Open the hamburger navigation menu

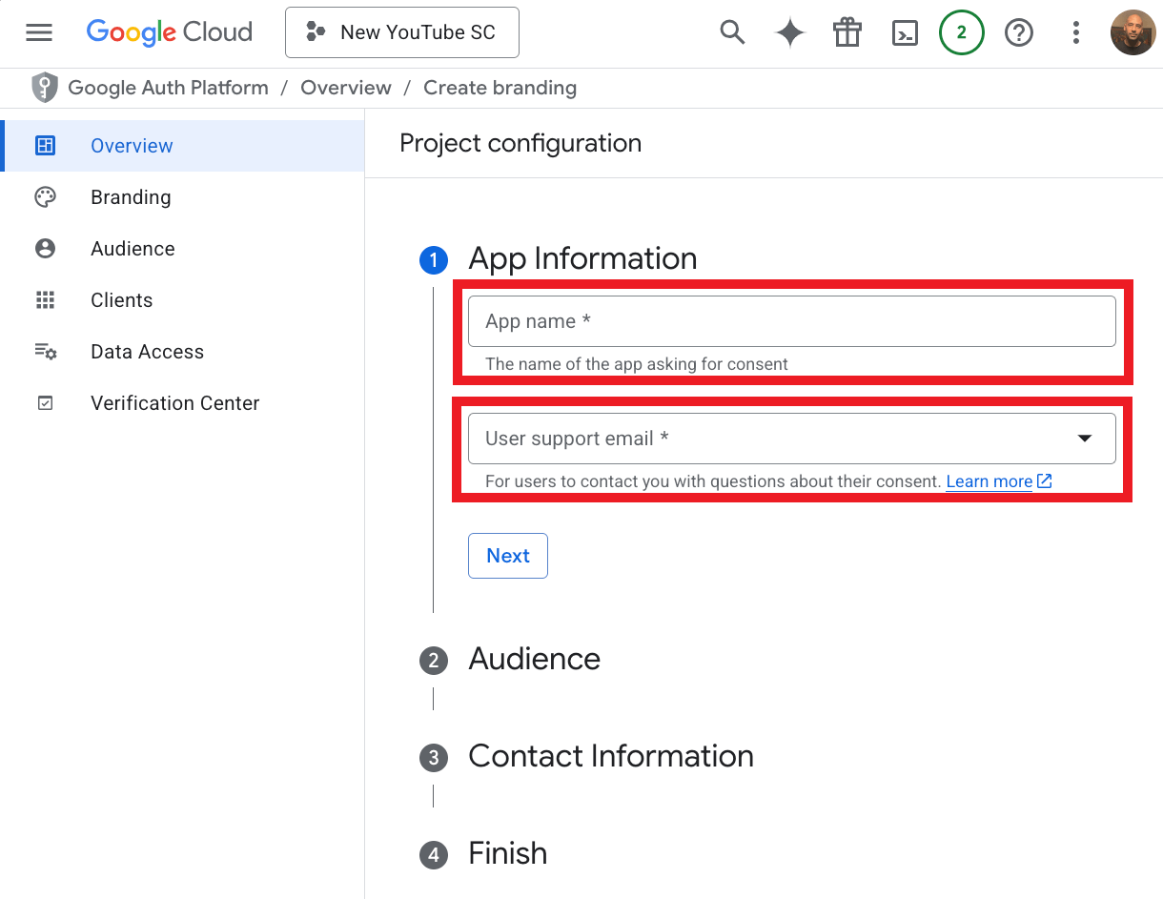click(x=39, y=32)
